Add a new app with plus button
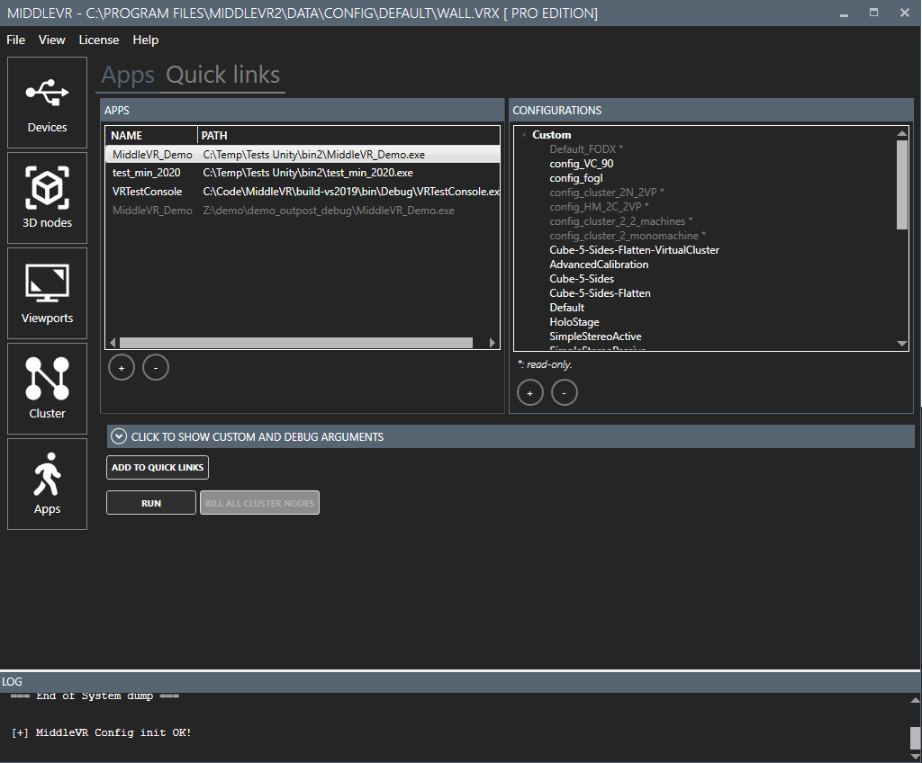The height and width of the screenshot is (763, 922). pos(122,368)
